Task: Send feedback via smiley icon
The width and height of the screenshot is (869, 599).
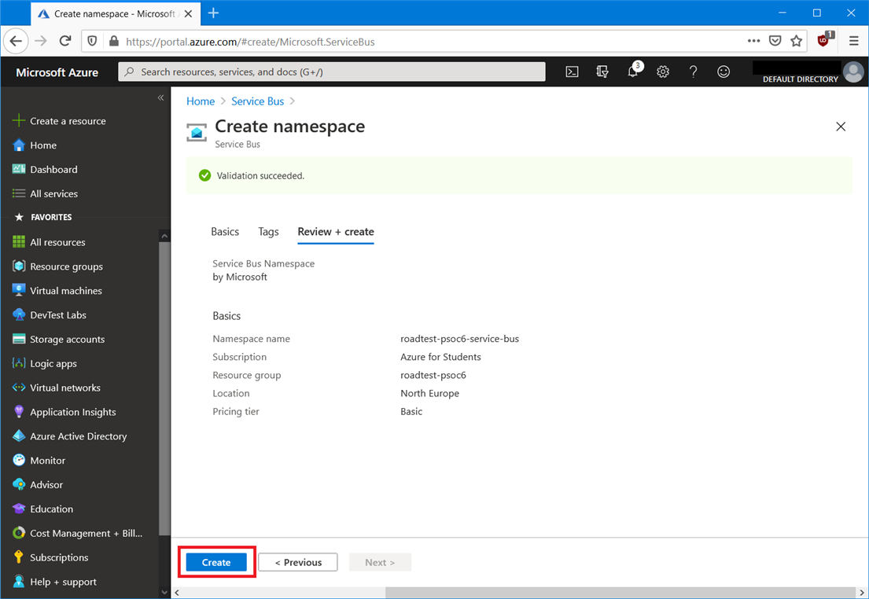Action: click(724, 72)
